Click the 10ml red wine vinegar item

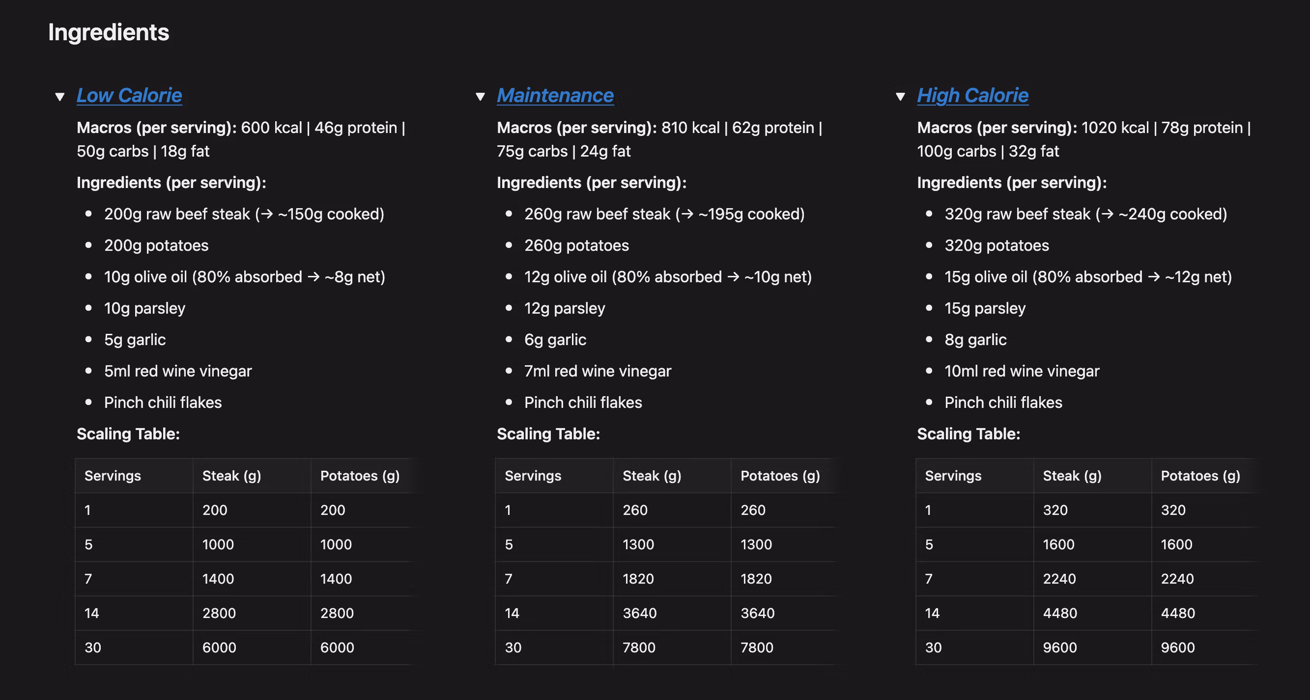coord(1022,371)
